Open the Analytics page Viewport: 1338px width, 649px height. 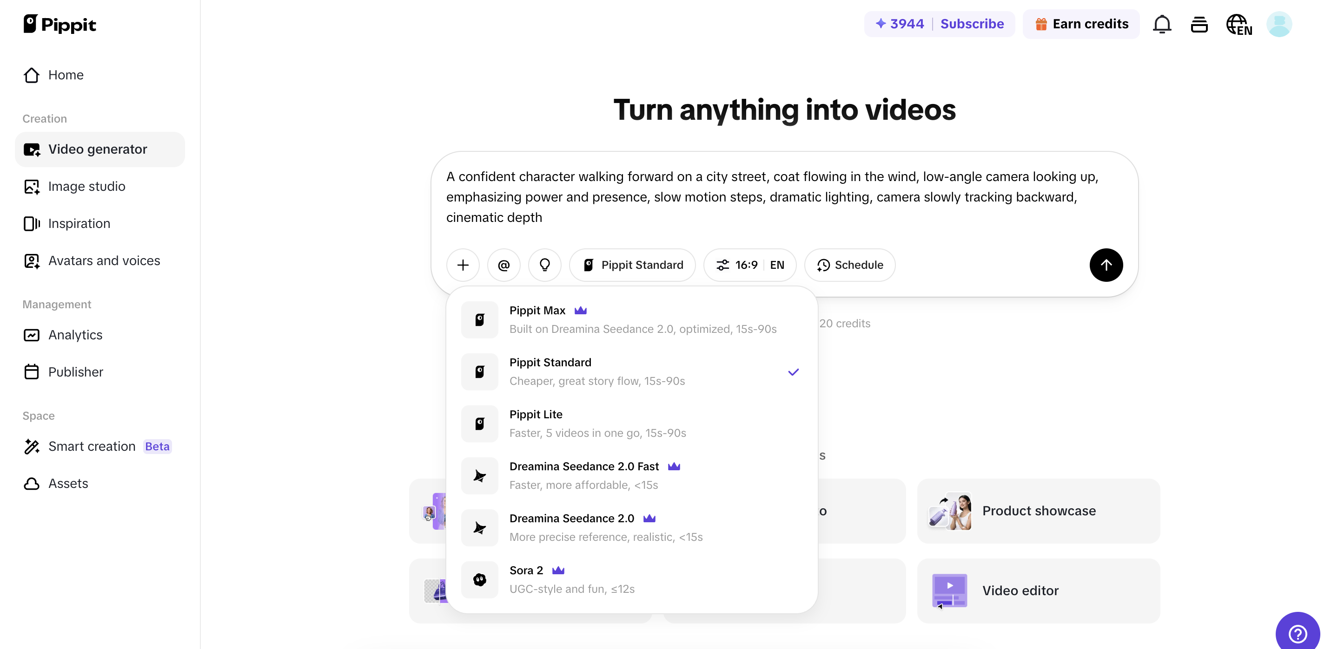75,335
